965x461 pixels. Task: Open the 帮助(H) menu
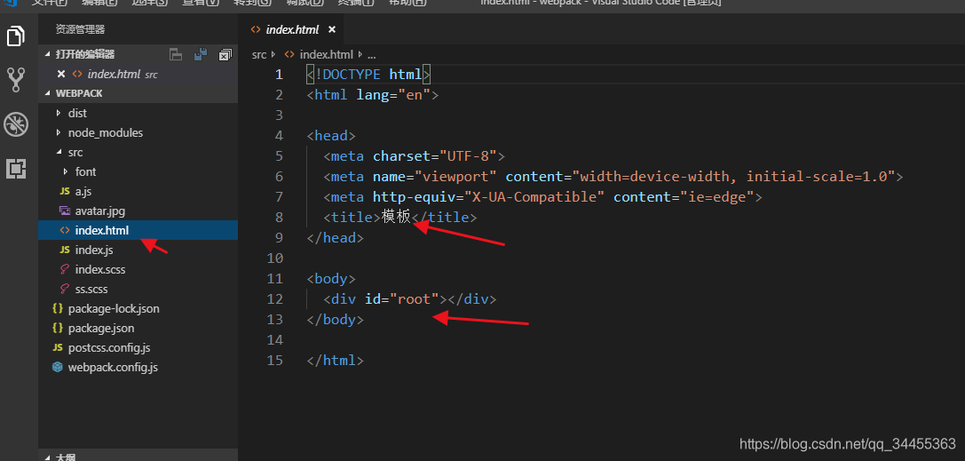(407, 3)
